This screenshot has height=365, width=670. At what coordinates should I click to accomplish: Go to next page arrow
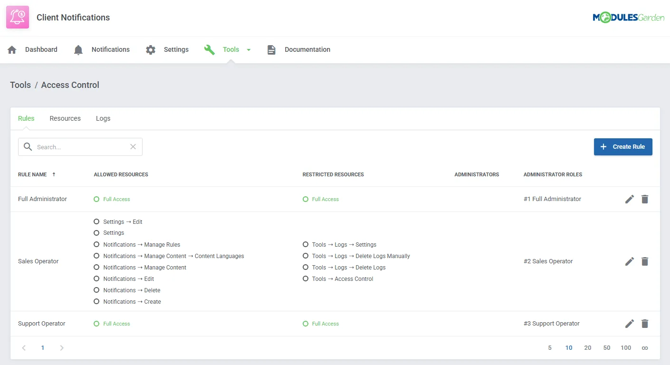(62, 348)
